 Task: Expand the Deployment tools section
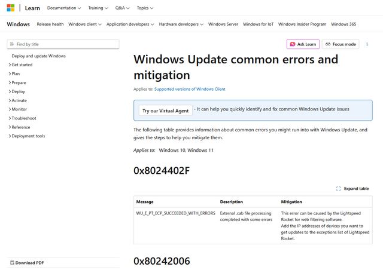(x=10, y=136)
